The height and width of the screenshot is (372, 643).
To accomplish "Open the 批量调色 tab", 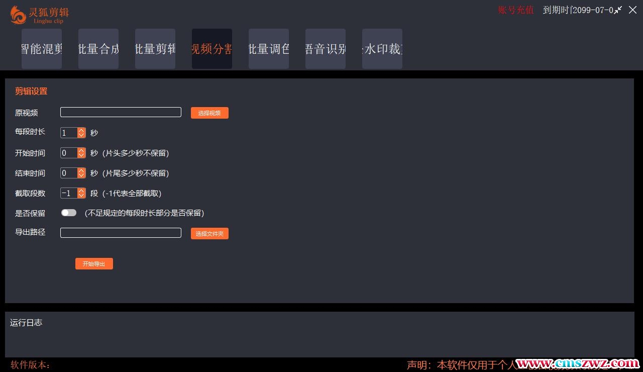I will (x=269, y=49).
